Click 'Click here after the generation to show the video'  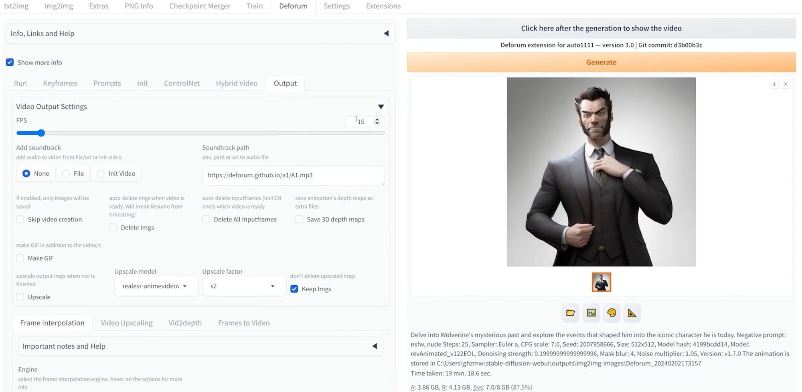(601, 28)
